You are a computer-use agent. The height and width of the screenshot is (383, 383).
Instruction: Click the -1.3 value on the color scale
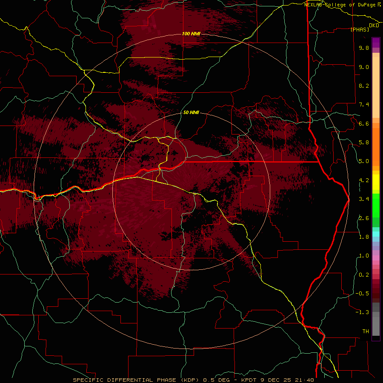362,312
